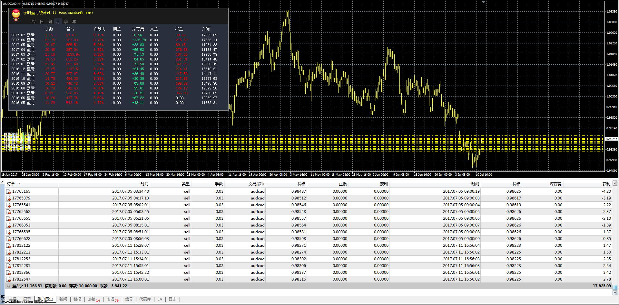The height and width of the screenshot is (305, 619).
Task: Switch statistics overlay to 季 (quarterly) view
Action: 66,22
